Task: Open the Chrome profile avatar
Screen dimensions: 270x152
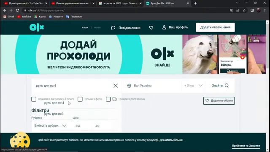Action: coord(259,10)
